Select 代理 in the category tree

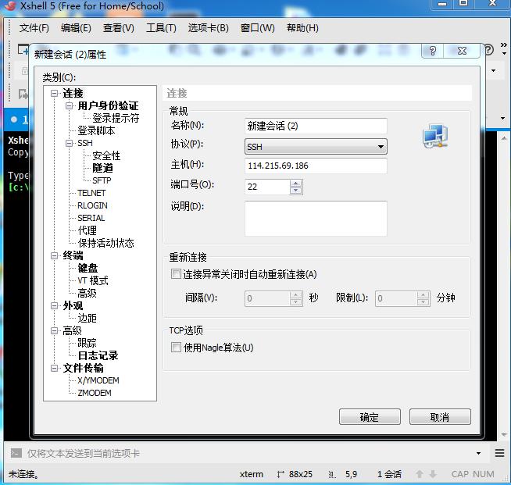87,230
